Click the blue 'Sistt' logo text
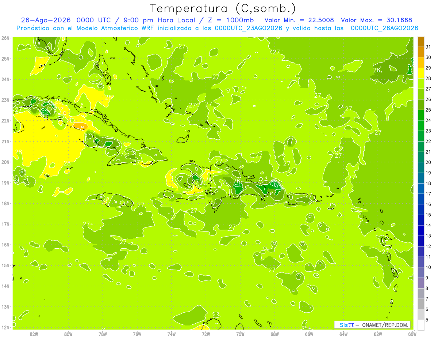This screenshot has width=438, height=339. (346, 325)
